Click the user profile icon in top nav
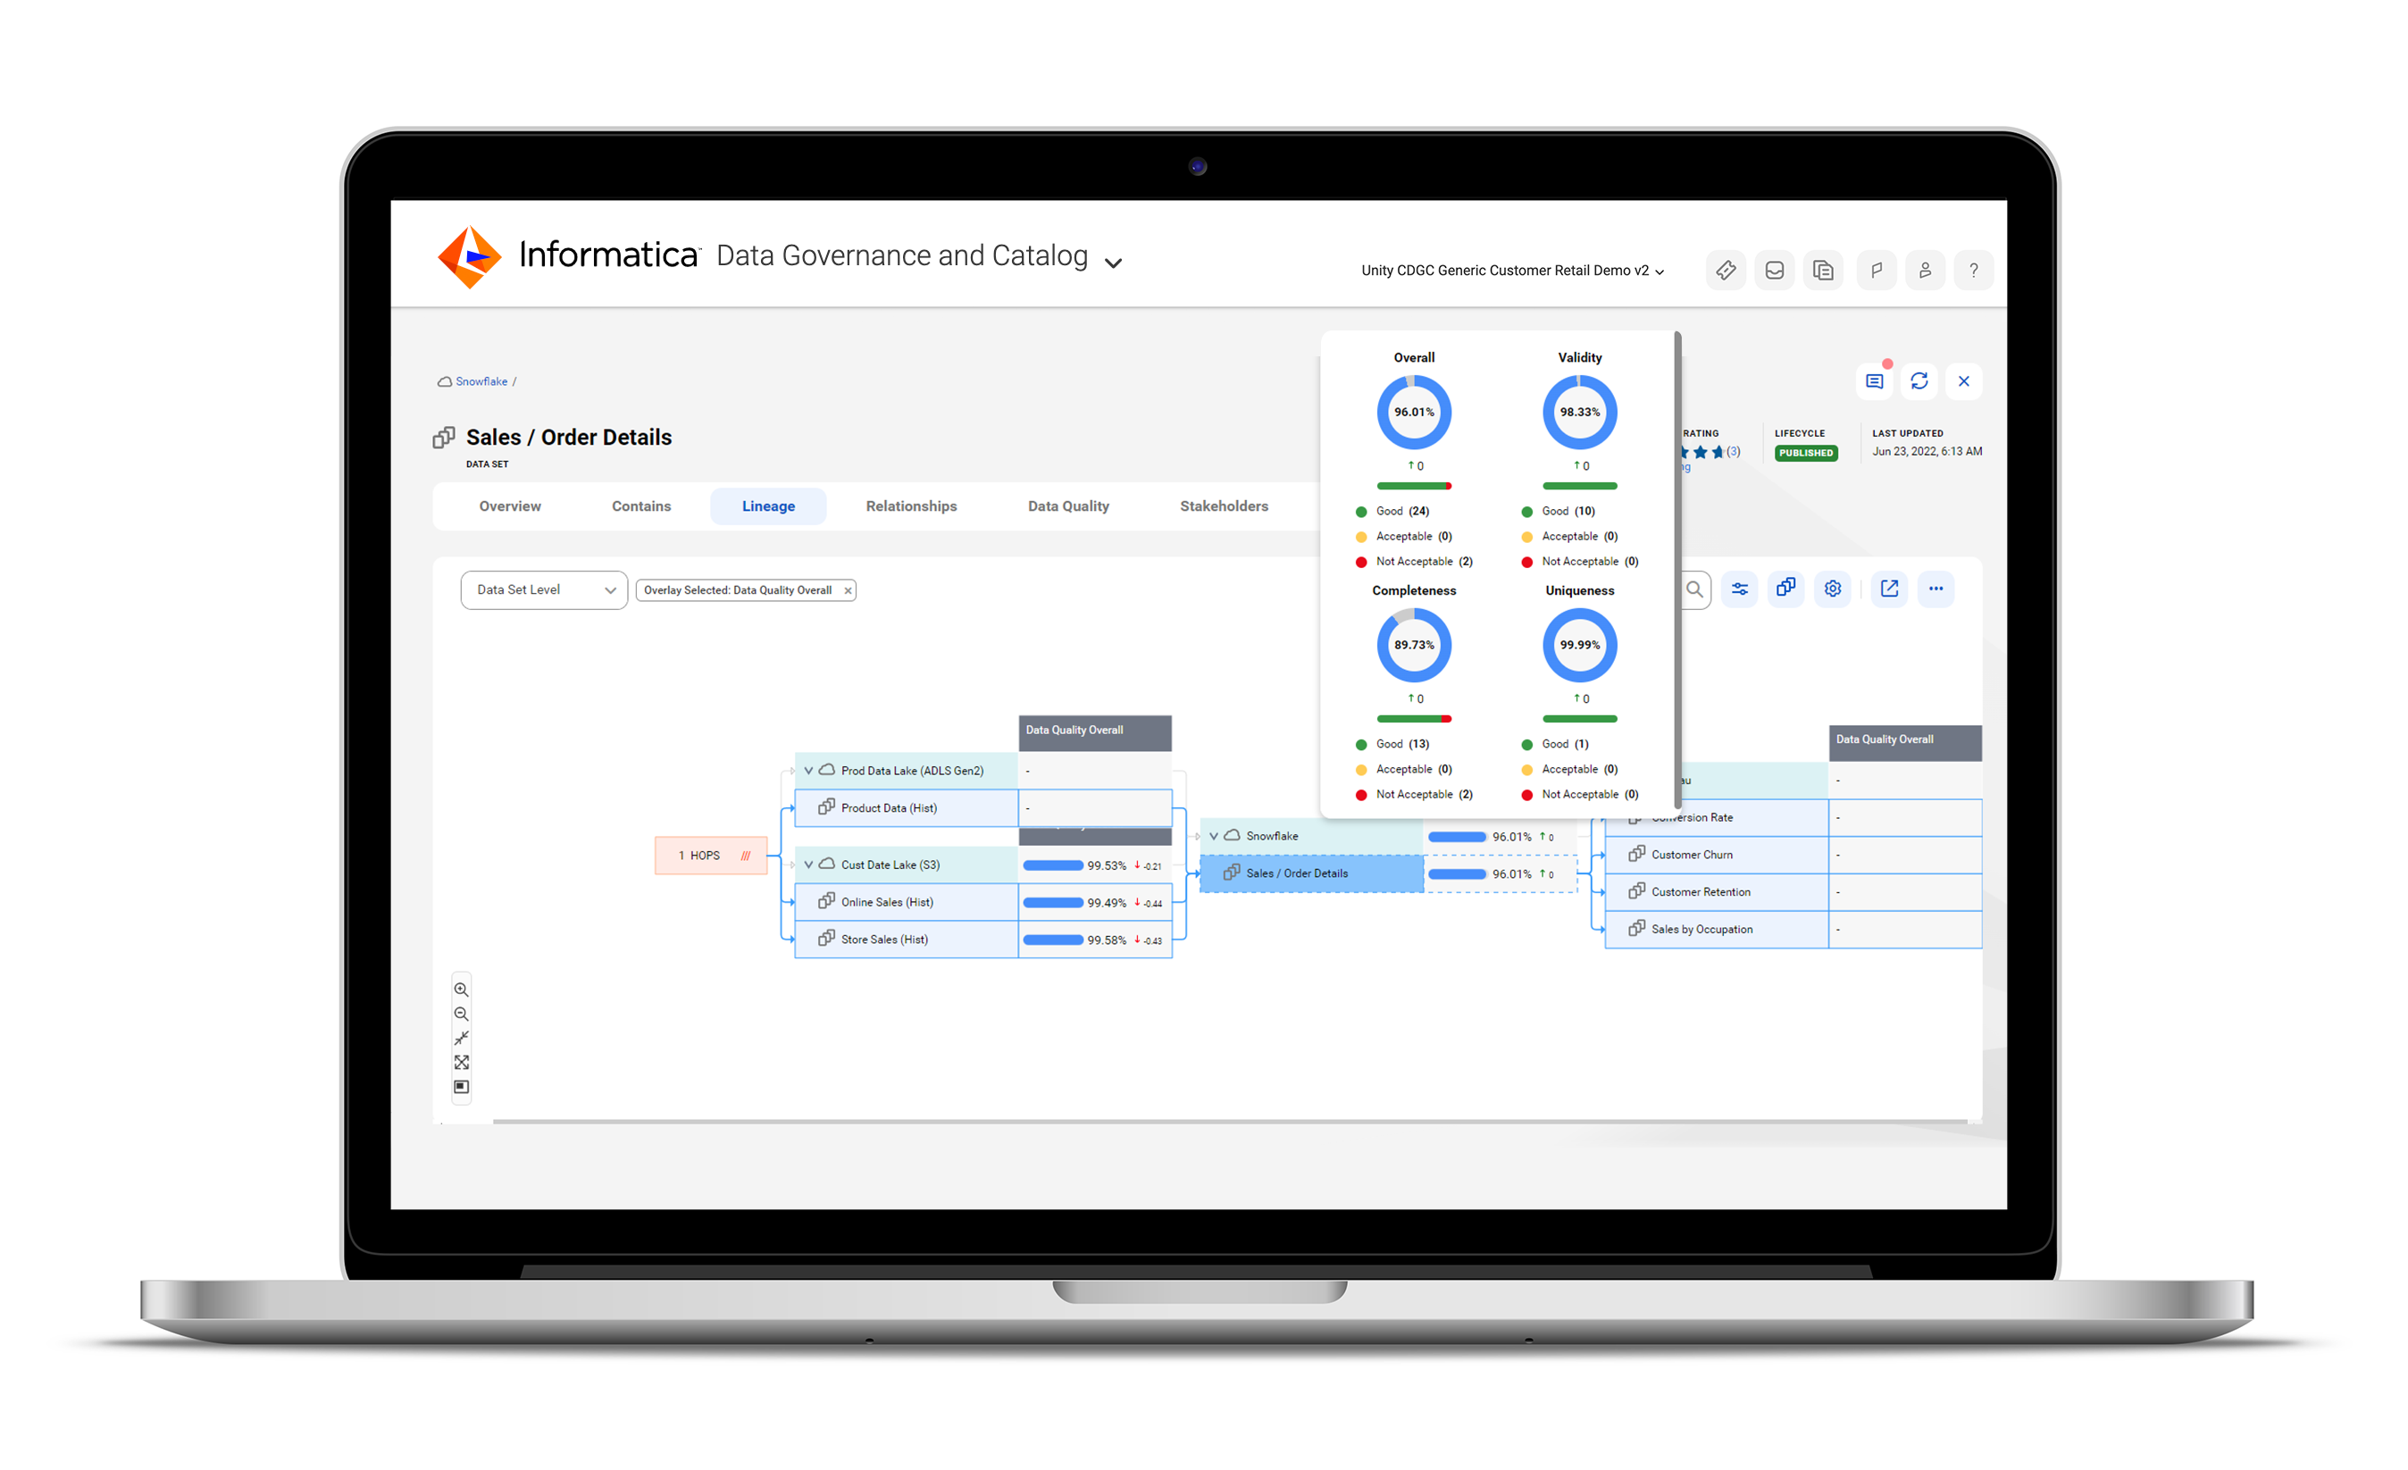This screenshot has height=1470, width=2408. click(x=1927, y=268)
